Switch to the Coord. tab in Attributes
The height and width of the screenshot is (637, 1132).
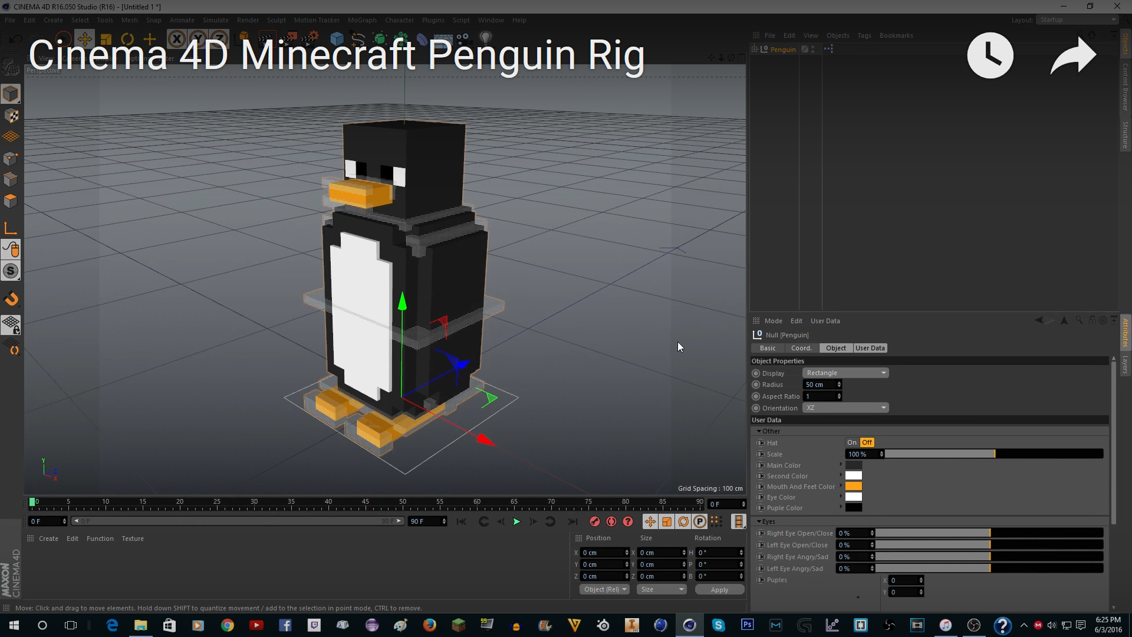(801, 348)
